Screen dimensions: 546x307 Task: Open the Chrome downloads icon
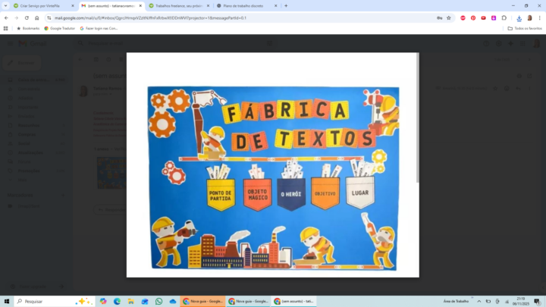coord(519,17)
